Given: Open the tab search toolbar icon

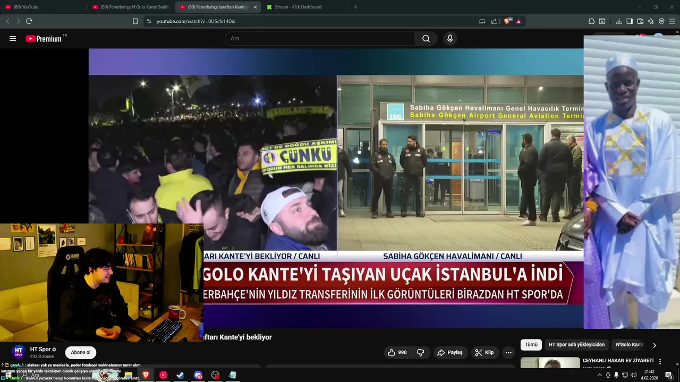Looking at the screenshot, I should click(x=602, y=21).
